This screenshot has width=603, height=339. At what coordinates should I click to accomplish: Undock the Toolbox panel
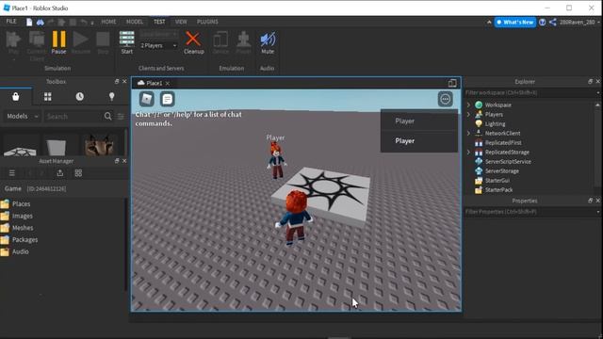[x=117, y=82]
